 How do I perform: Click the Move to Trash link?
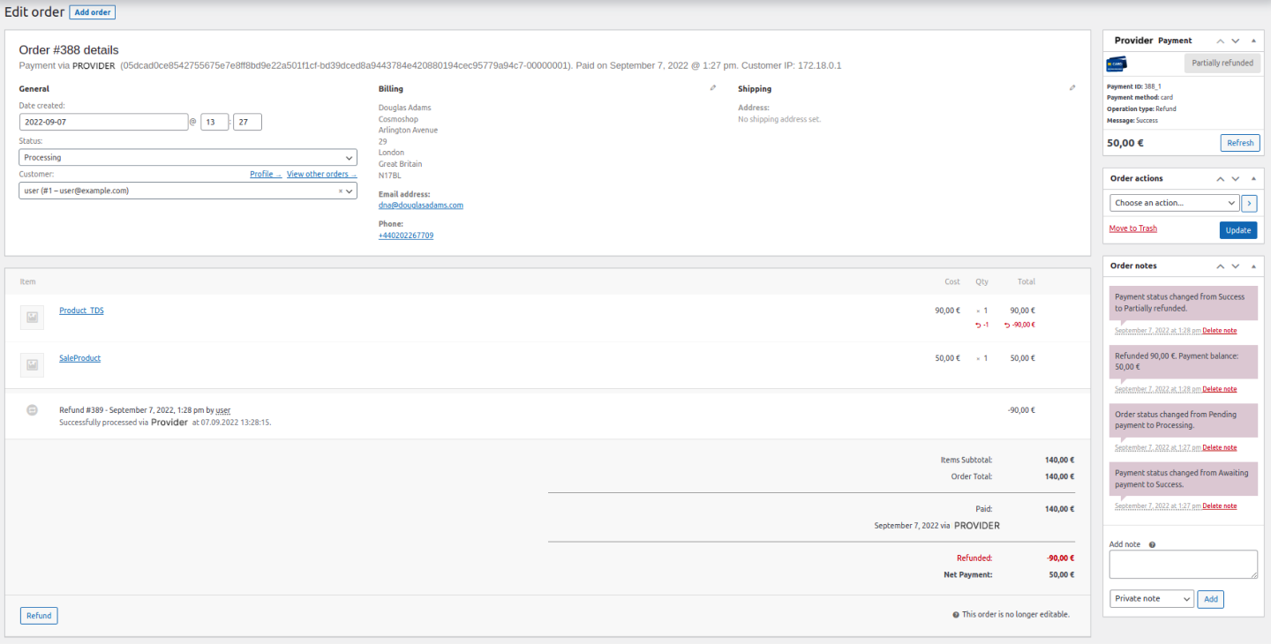pos(1132,228)
